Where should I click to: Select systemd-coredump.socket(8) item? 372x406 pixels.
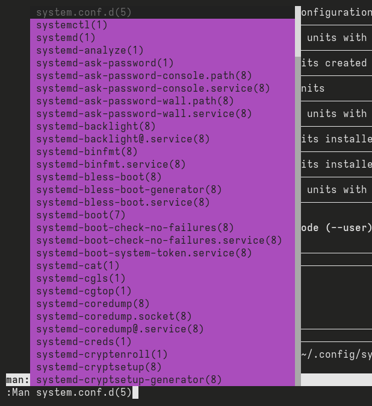163,317
